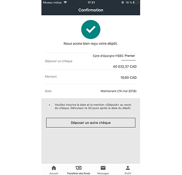Tap Cpte d'épargne HSBC Premier account name
The image size is (182, 175).
coord(114,56)
